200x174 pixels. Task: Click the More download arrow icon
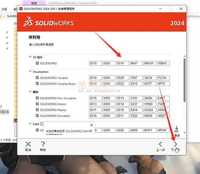pyautogui.click(x=177, y=129)
